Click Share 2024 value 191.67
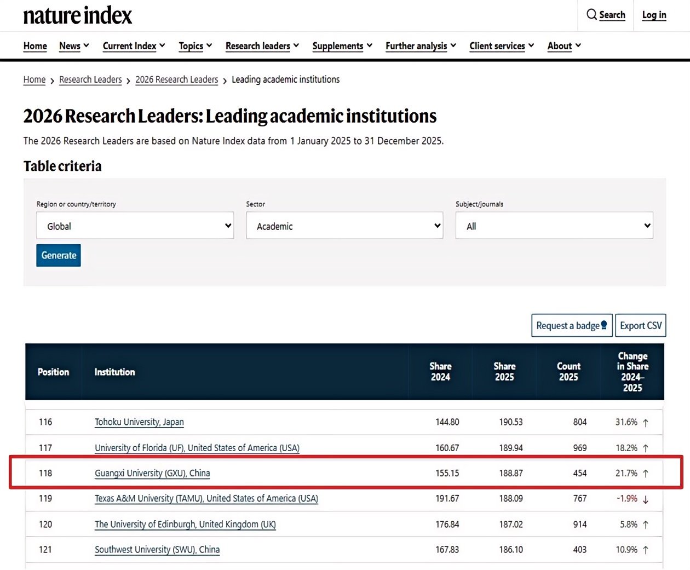This screenshot has width=690, height=570. pyautogui.click(x=447, y=499)
